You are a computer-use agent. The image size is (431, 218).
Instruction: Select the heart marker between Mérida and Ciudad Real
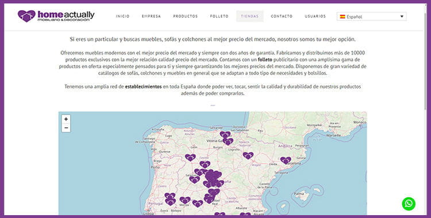tap(198, 204)
